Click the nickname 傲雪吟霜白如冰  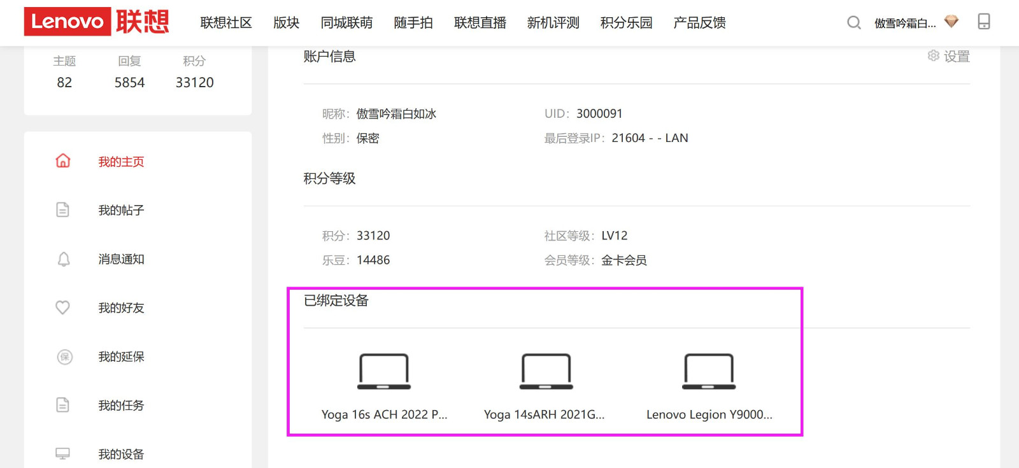point(396,114)
